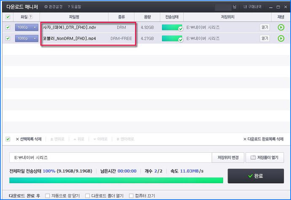Click 남은시간 00:00:00 readout
The height and width of the screenshot is (200, 291).
click(119, 171)
